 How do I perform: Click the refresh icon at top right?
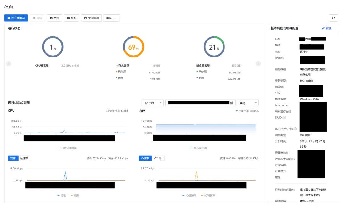(x=333, y=18)
